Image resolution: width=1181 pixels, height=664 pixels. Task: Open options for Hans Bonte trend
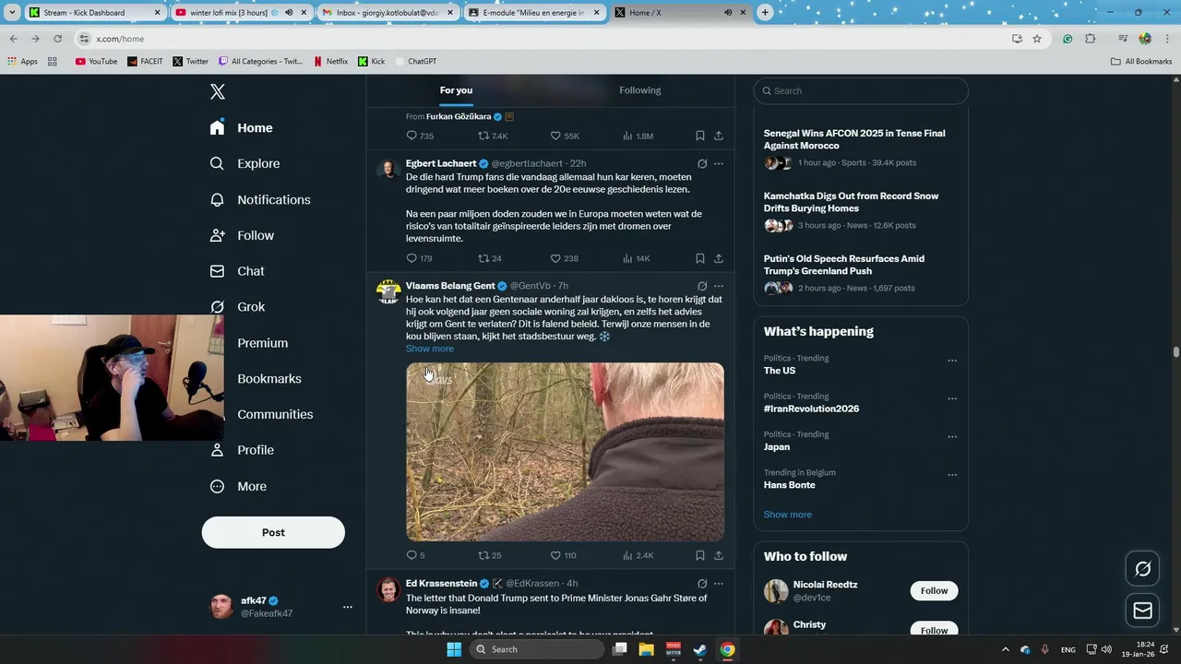(x=952, y=475)
